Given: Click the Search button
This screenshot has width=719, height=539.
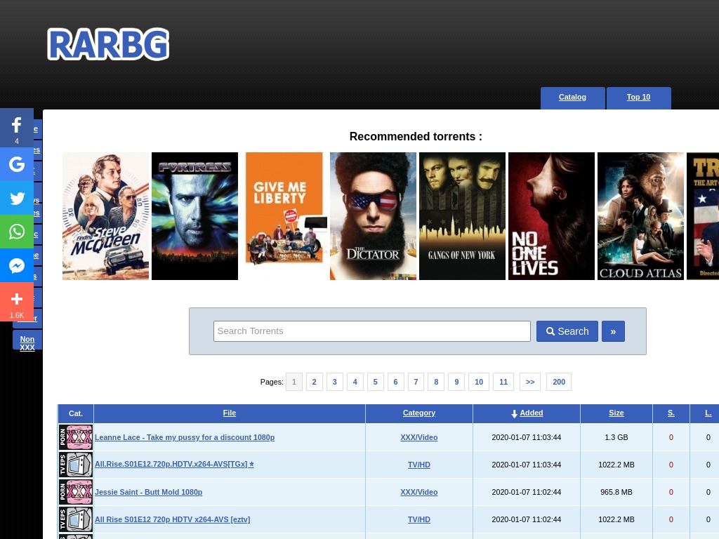Looking at the screenshot, I should pyautogui.click(x=567, y=331).
